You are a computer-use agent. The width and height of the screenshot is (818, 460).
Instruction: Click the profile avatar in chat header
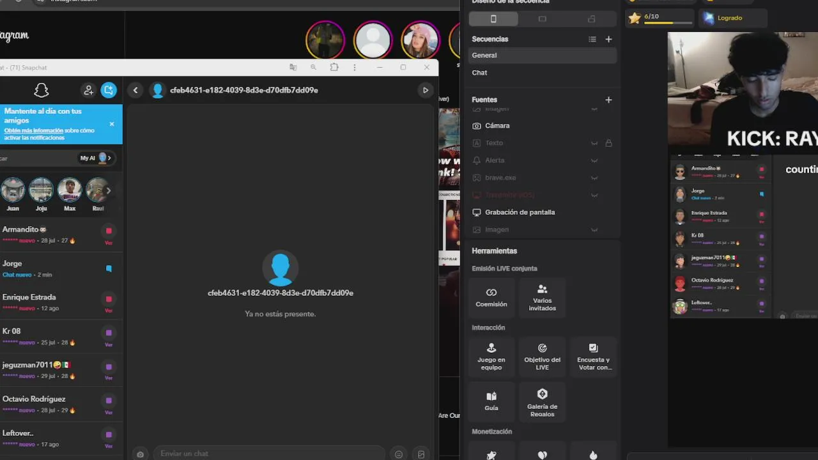point(157,90)
